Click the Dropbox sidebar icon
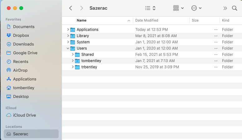This screenshot has width=242, height=140. point(9,36)
